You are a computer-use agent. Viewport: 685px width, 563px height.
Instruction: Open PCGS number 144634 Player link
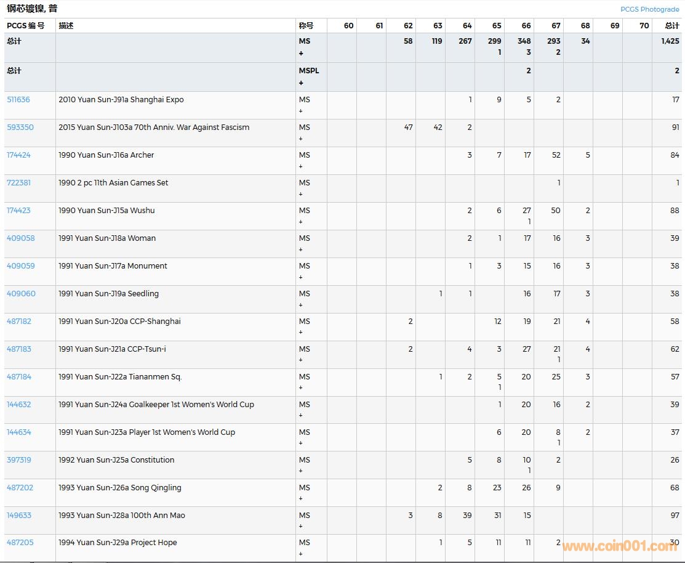pos(19,432)
